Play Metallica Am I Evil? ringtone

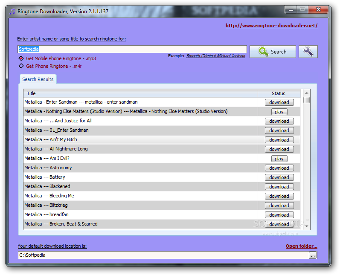click(x=279, y=159)
